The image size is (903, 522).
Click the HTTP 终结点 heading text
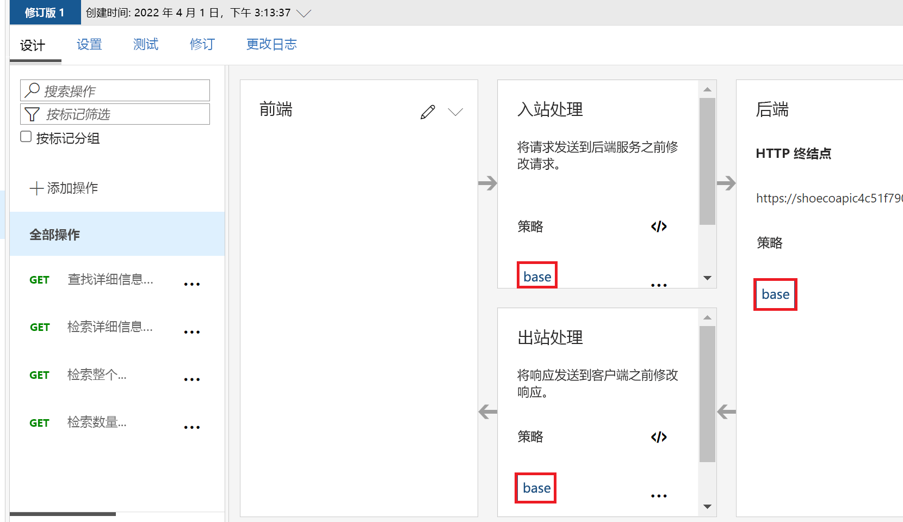coord(793,153)
